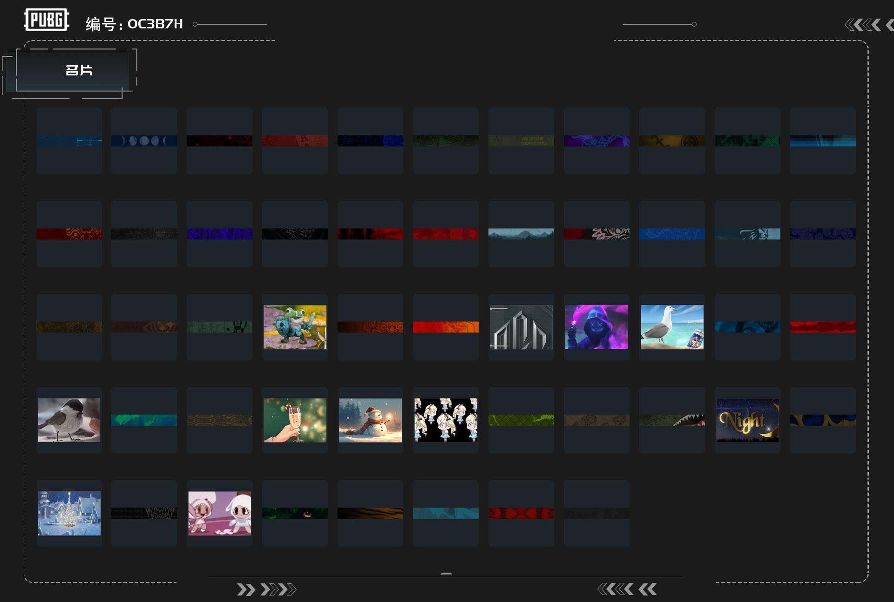The height and width of the screenshot is (602, 894).
Task: Pick the small gray bird name card
Action: 69,420
